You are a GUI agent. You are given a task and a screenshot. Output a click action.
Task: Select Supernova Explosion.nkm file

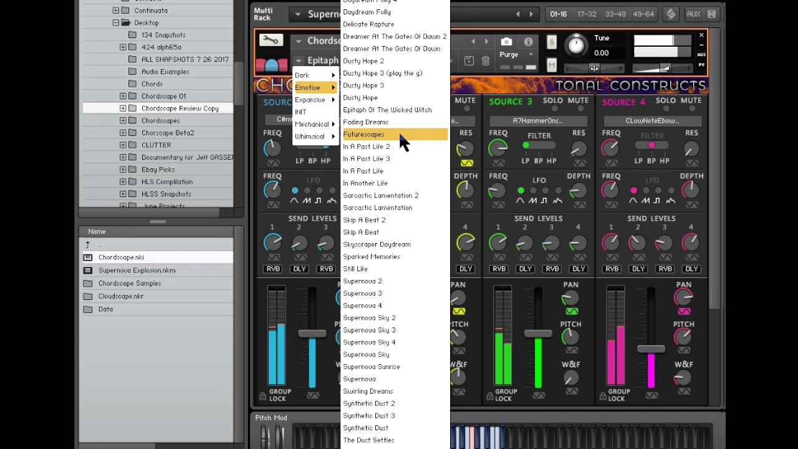pyautogui.click(x=156, y=271)
